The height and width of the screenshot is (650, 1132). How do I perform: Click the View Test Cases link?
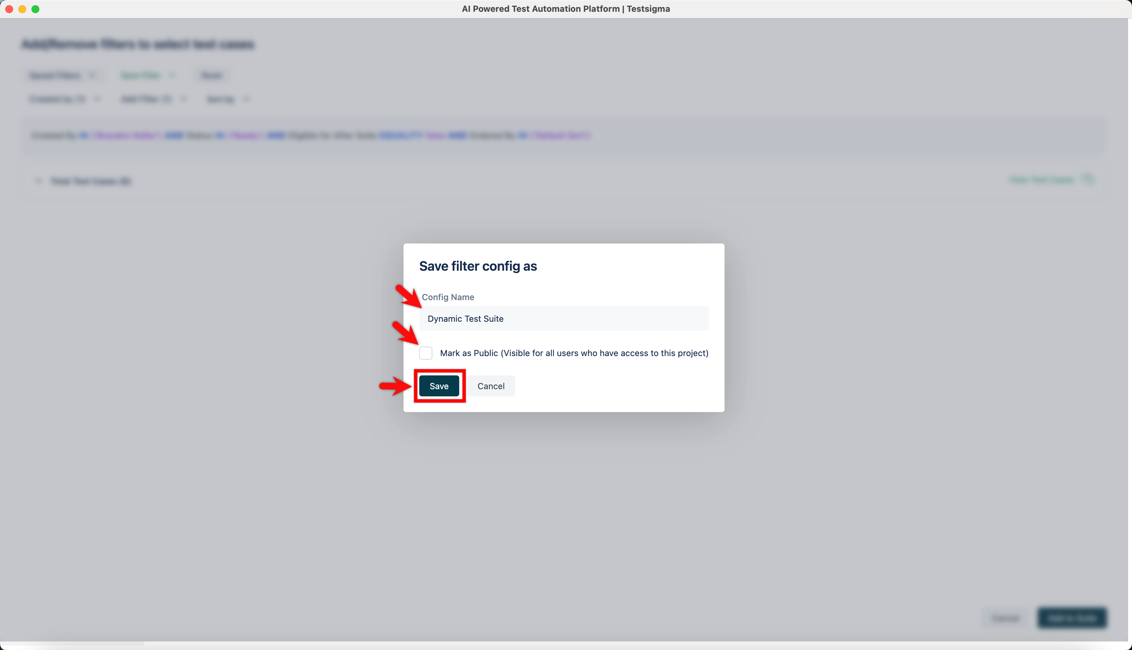(1041, 180)
